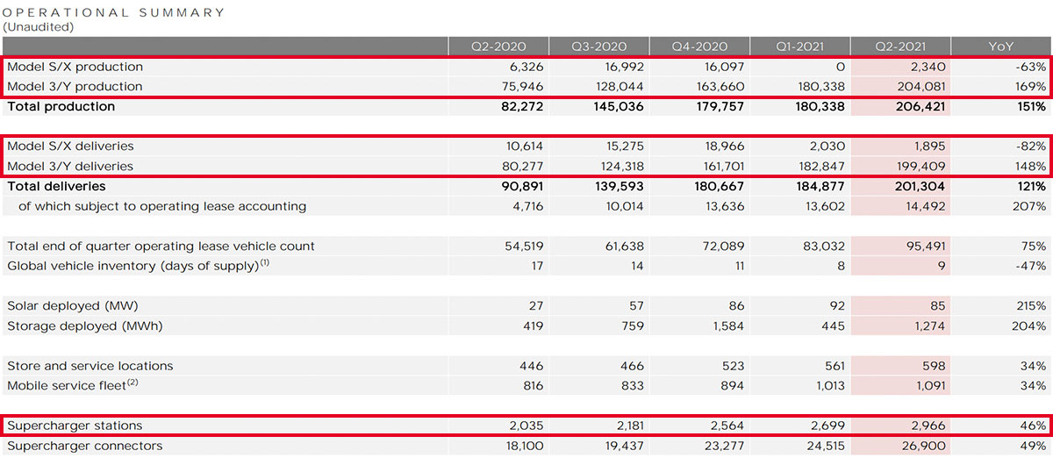Click the 2,030 Model S/X deliveries value
This screenshot has height=465, width=1053.
827,147
